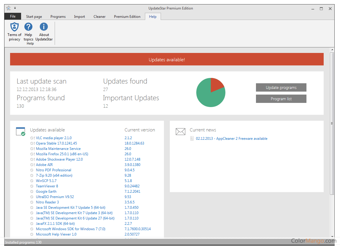The width and height of the screenshot is (340, 251).
Task: Click the update icon beside VLC media player
Action: tap(32, 138)
